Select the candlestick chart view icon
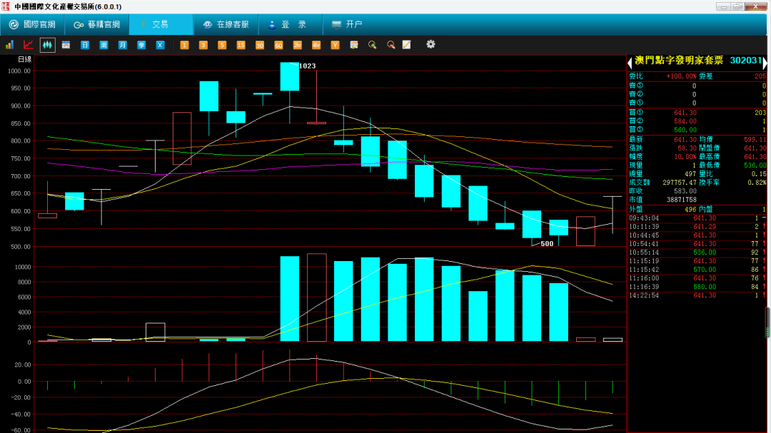This screenshot has height=433, width=771. [47, 45]
